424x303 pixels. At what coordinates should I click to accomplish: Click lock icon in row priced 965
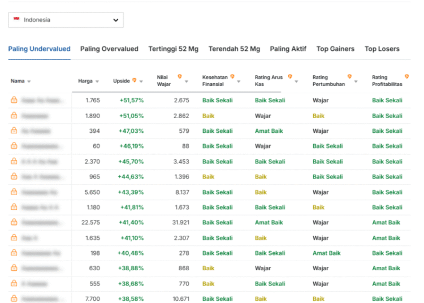(x=14, y=176)
